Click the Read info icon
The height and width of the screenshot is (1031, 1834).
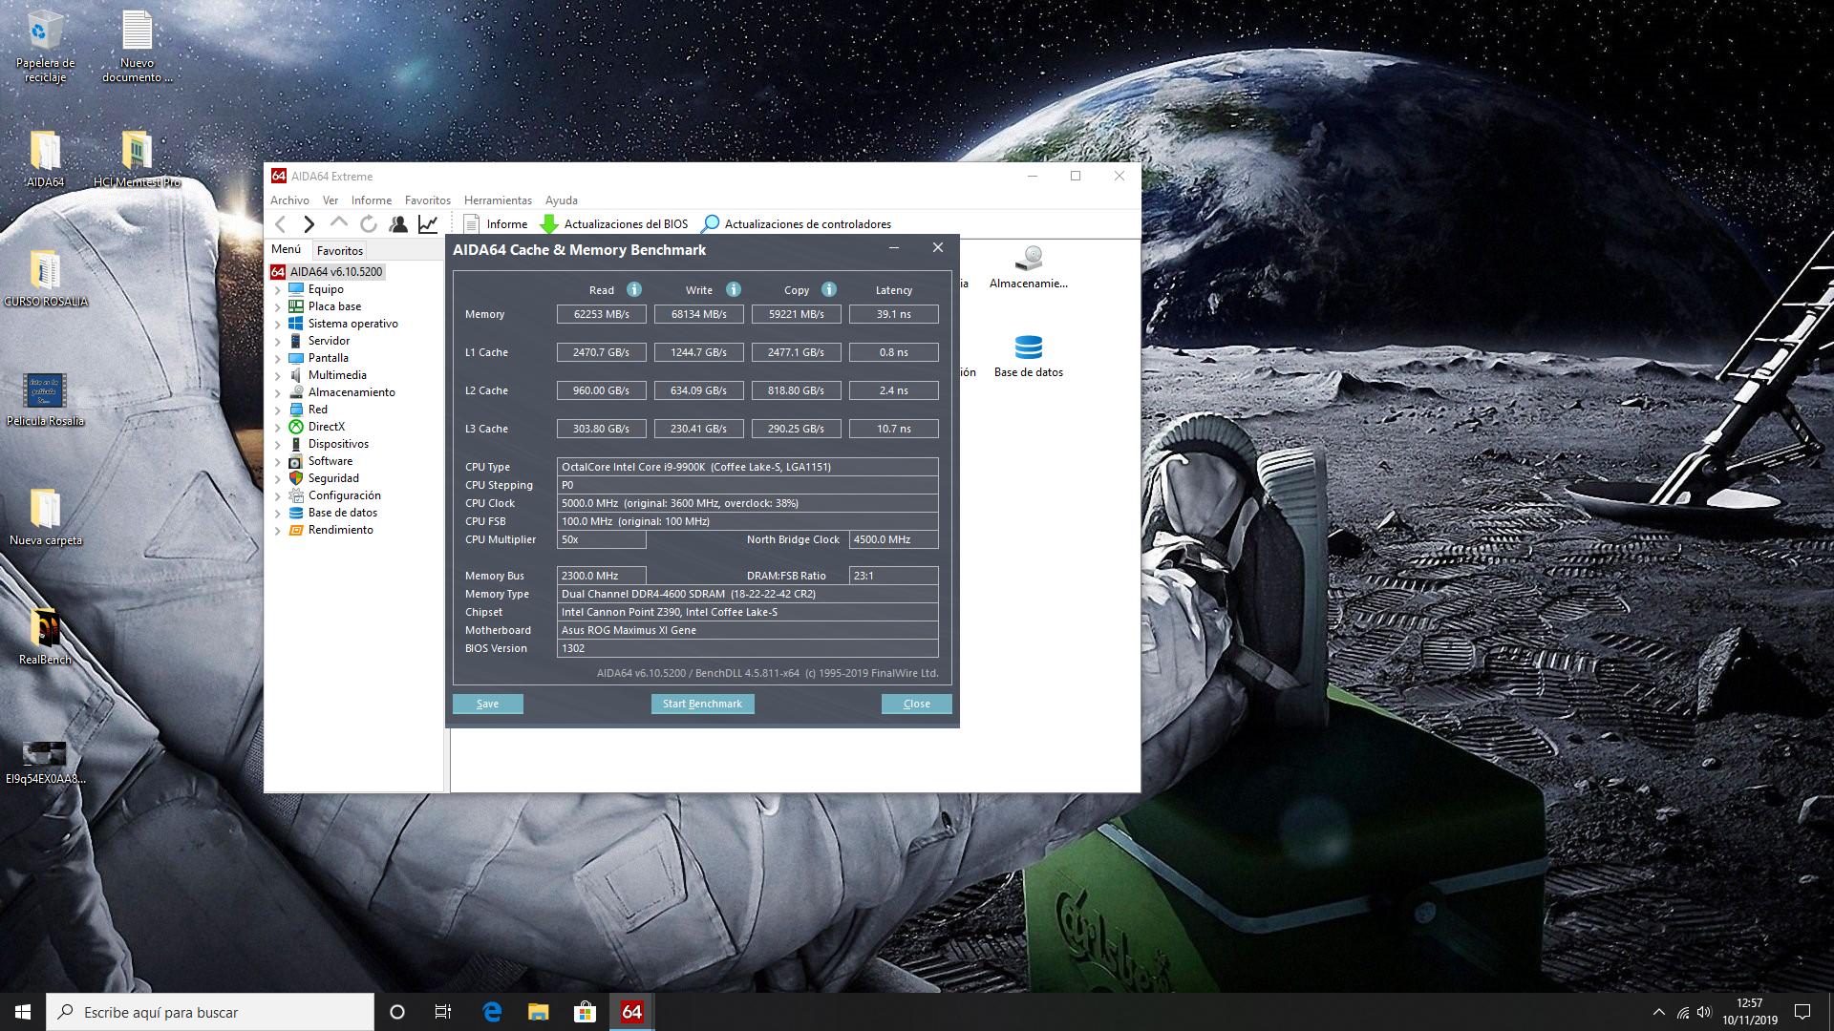[633, 289]
